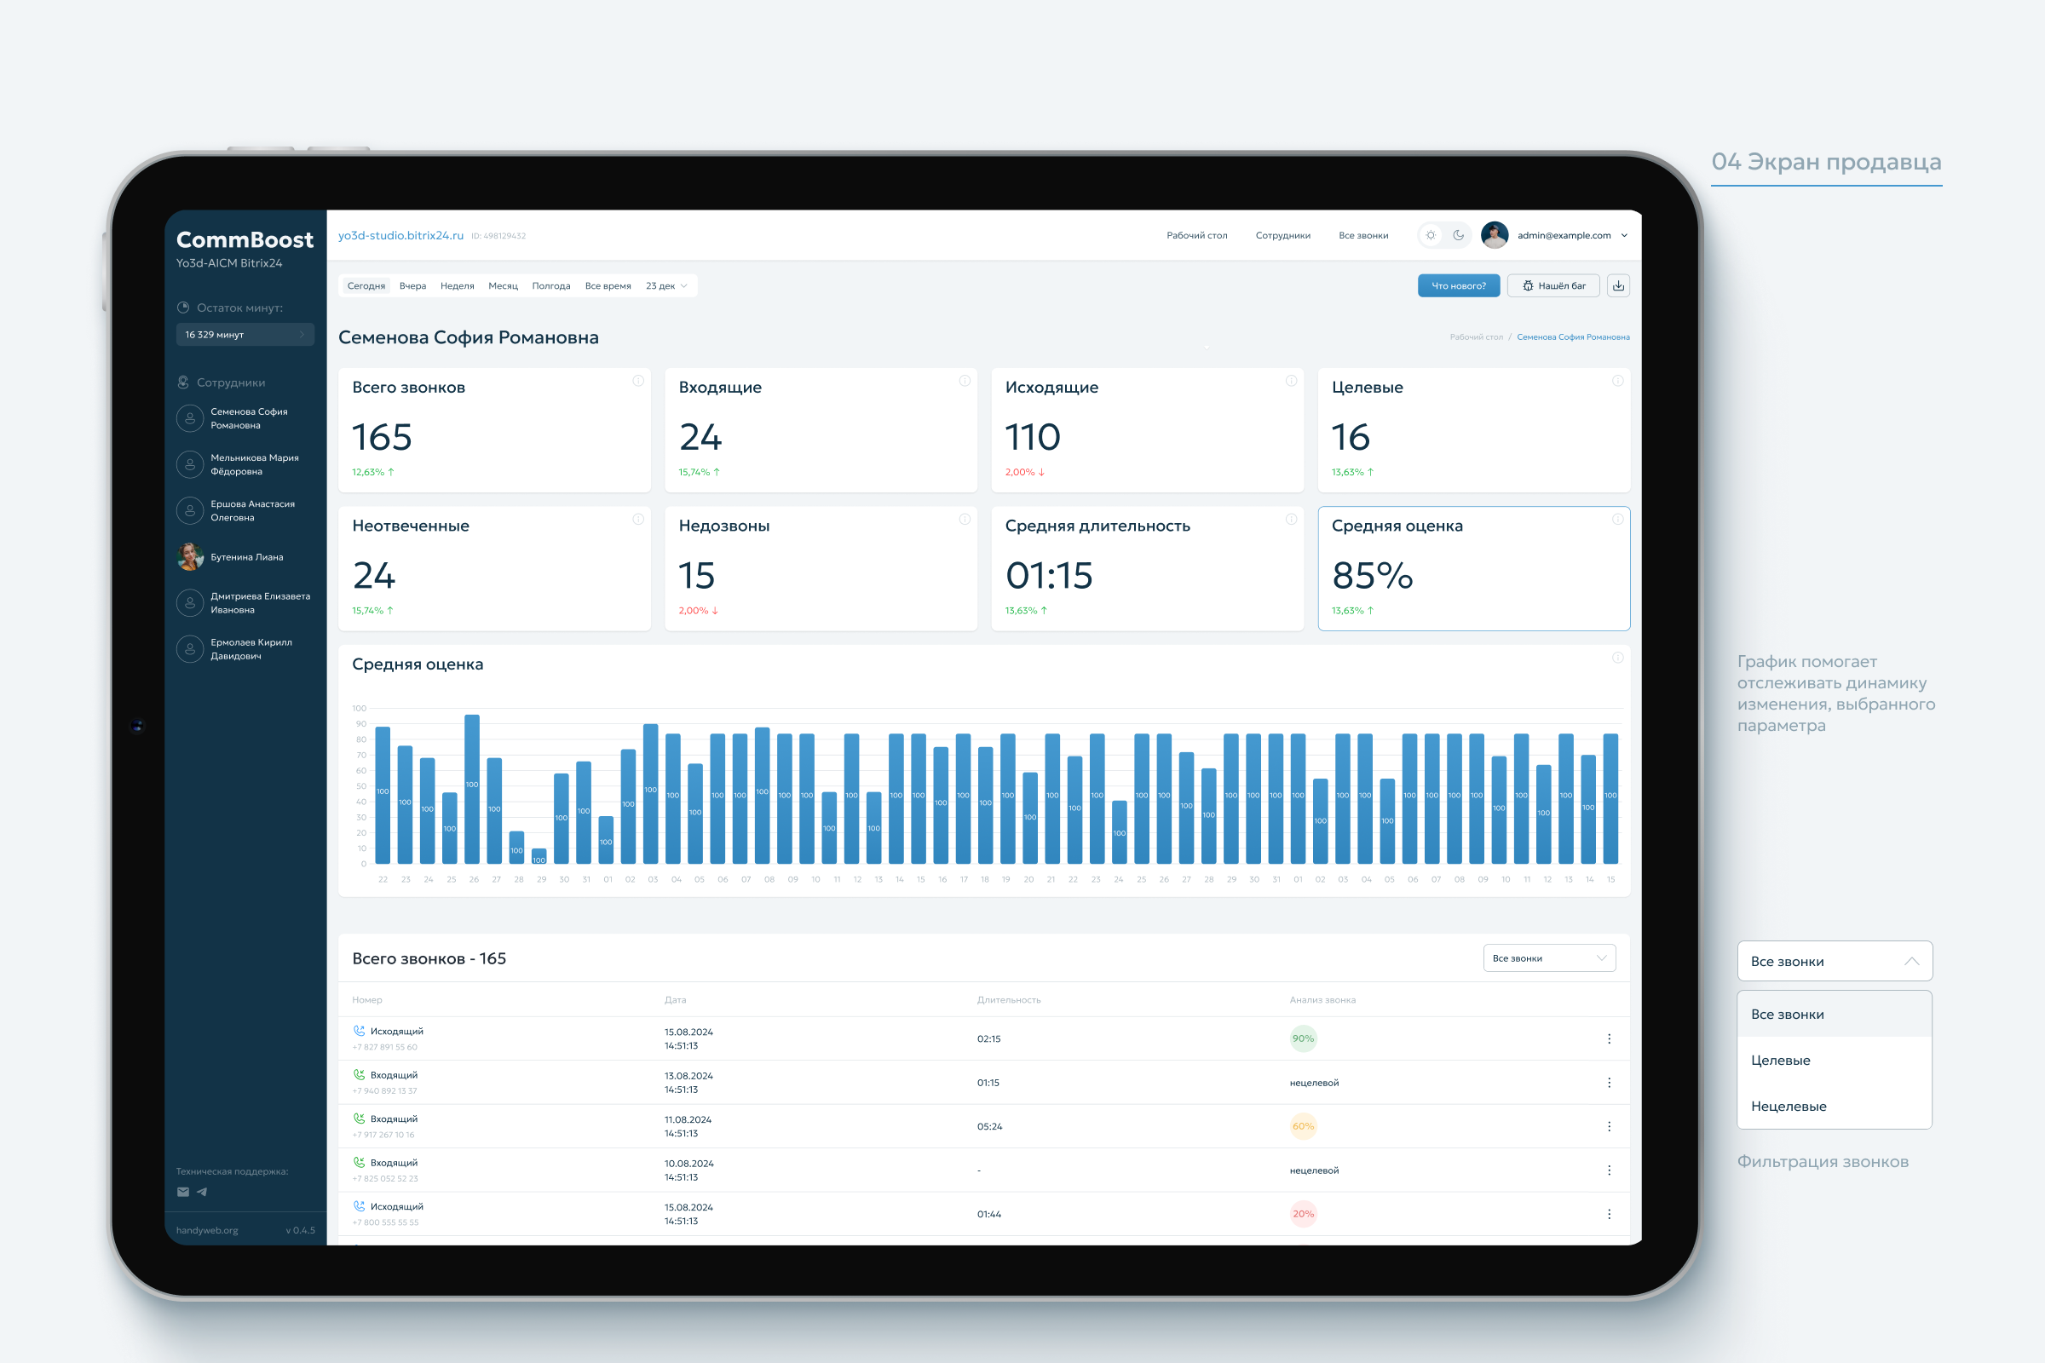Open the Все звонки filter dropdown in table
The width and height of the screenshot is (2045, 1363).
pyautogui.click(x=1548, y=958)
